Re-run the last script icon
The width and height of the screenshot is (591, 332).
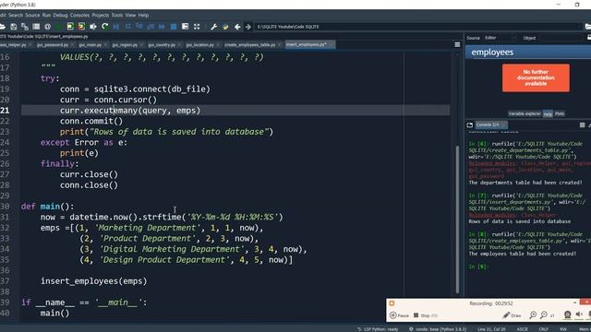pos(104,27)
